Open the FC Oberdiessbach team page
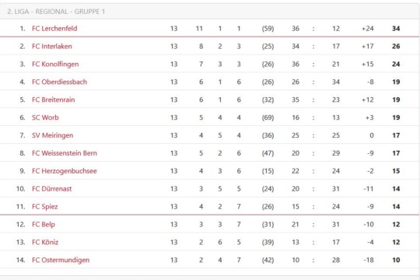Image resolution: width=420 pixels, height=280 pixels. tap(59, 82)
